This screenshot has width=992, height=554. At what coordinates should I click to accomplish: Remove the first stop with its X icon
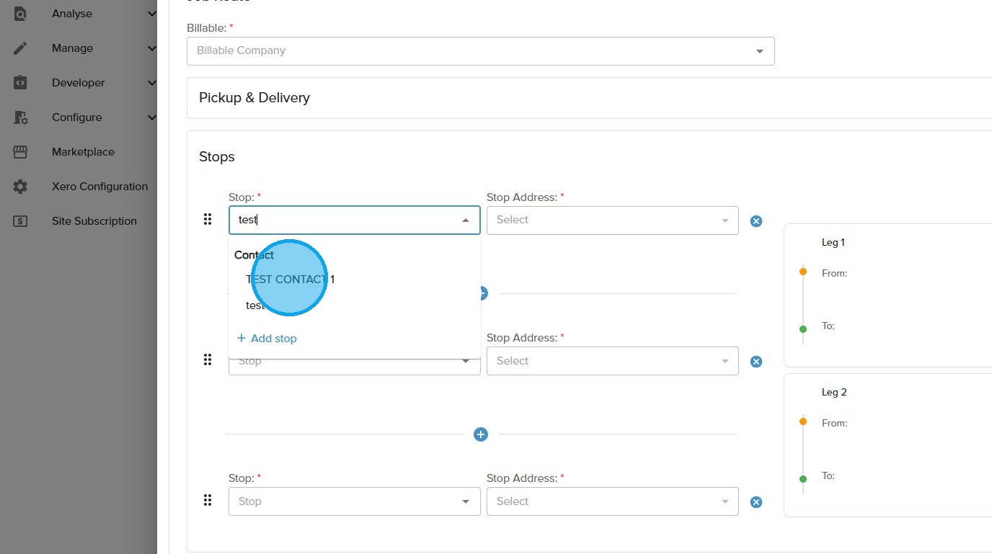[x=756, y=221]
